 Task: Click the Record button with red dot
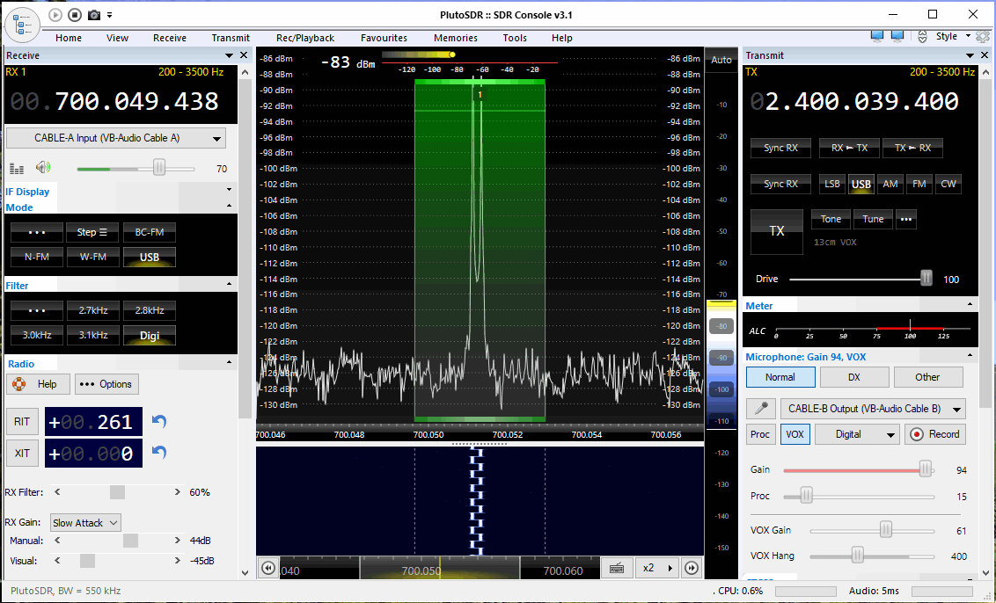[935, 434]
